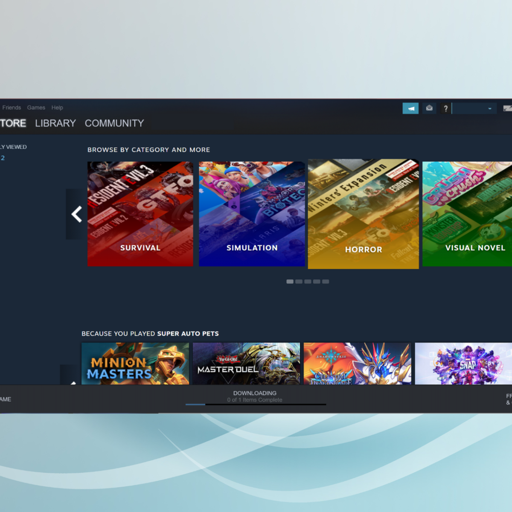The height and width of the screenshot is (512, 512).
Task: Open the Yu-Gi-Oh Master Duel tile
Action: coord(246,364)
